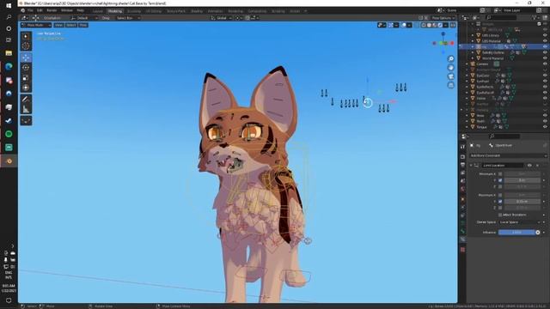Click the navigation gizmo Z axis
Viewport: 550px width, 309px height.
click(x=443, y=34)
